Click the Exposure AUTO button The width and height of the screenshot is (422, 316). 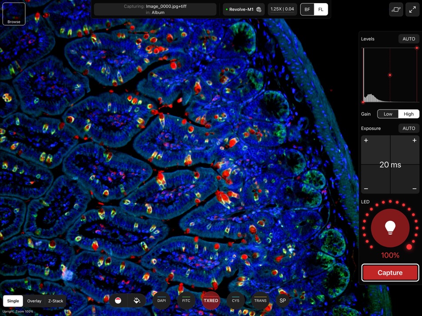coord(409,128)
